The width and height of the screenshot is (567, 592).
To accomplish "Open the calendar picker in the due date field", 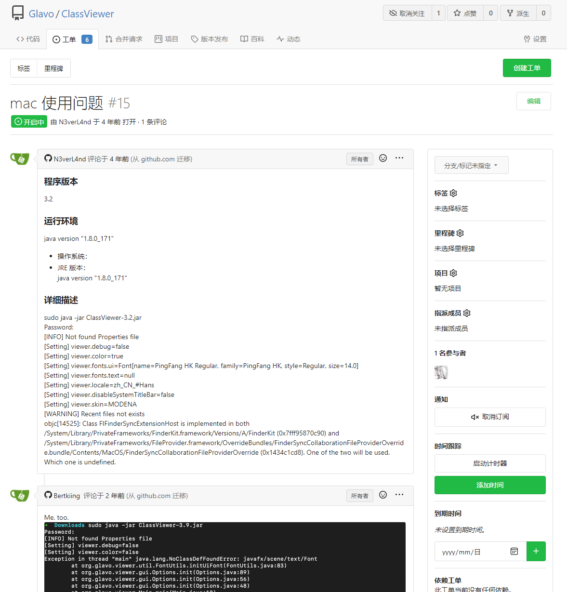I will pos(514,551).
